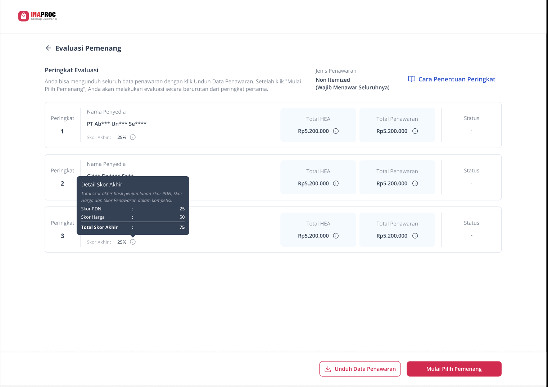
Task: Open Total HEA info icon for rank 2
Action: (336, 183)
